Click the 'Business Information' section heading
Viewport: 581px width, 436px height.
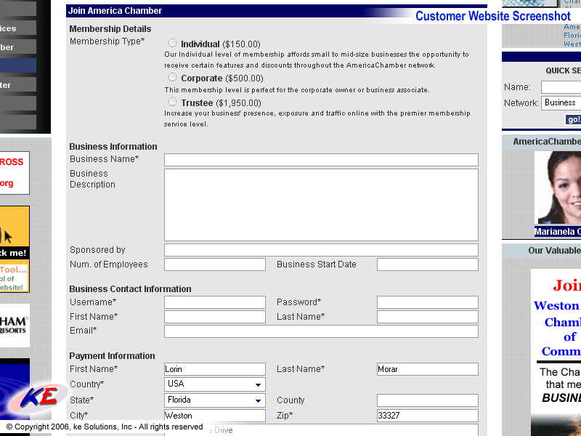113,147
